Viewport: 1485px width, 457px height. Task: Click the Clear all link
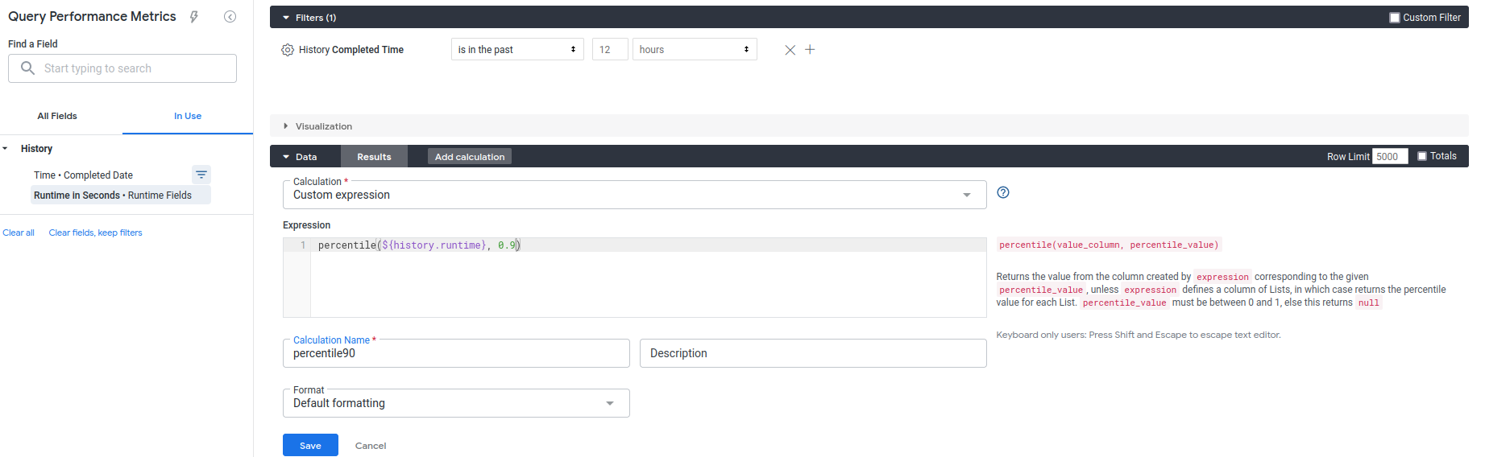(x=19, y=233)
